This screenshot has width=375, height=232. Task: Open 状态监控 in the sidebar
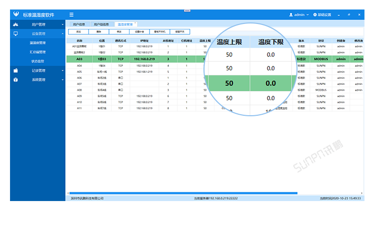38,61
